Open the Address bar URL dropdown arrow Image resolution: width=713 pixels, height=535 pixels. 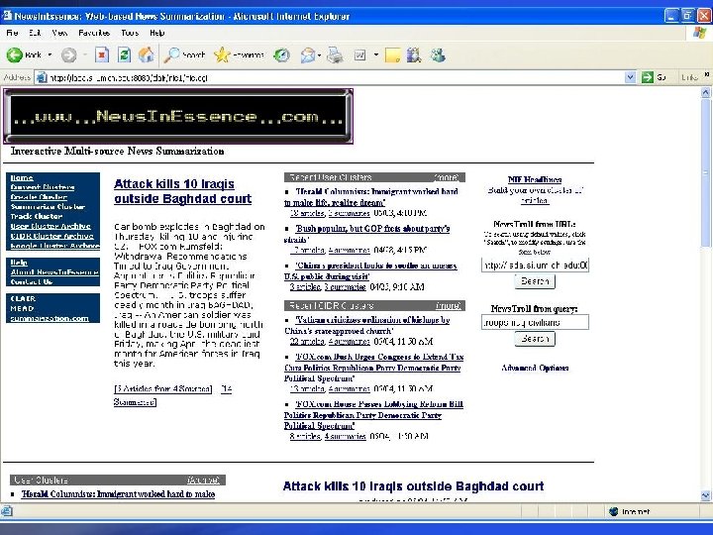click(x=630, y=78)
